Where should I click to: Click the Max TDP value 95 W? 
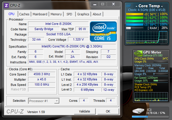tap(82, 29)
